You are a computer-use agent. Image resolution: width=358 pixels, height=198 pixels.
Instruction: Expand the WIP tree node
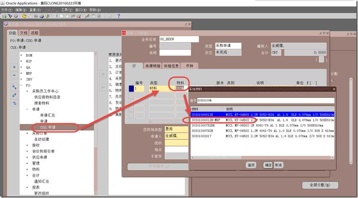click(21, 61)
